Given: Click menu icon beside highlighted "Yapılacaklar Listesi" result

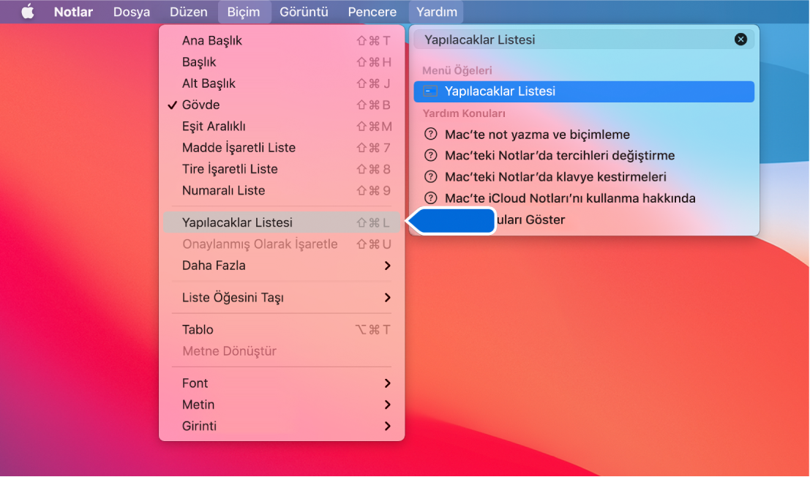Looking at the screenshot, I should pos(430,91).
